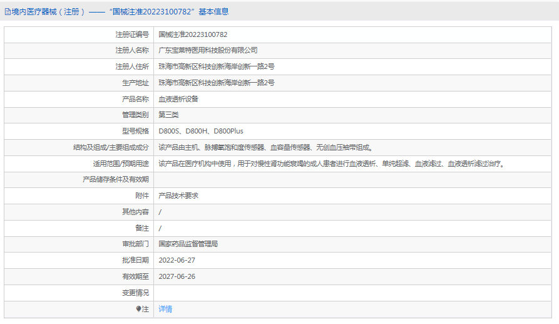
Task: Click the 附件 row label
Action: (x=142, y=196)
